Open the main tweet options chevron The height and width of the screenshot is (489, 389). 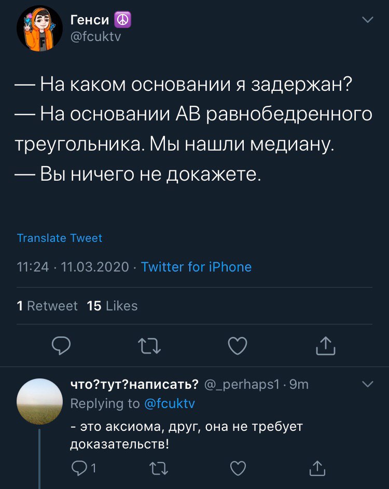tap(367, 20)
